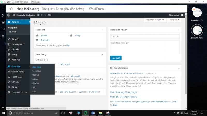Collapse the Tin Tức WordPress widget
The width and height of the screenshot is (207, 116).
tap(179, 68)
